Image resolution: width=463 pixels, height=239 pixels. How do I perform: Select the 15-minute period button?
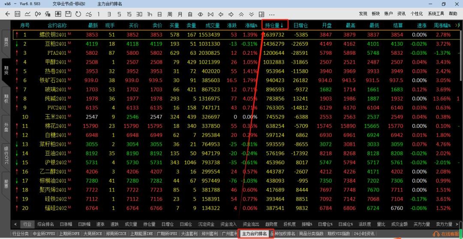tap(129, 14)
